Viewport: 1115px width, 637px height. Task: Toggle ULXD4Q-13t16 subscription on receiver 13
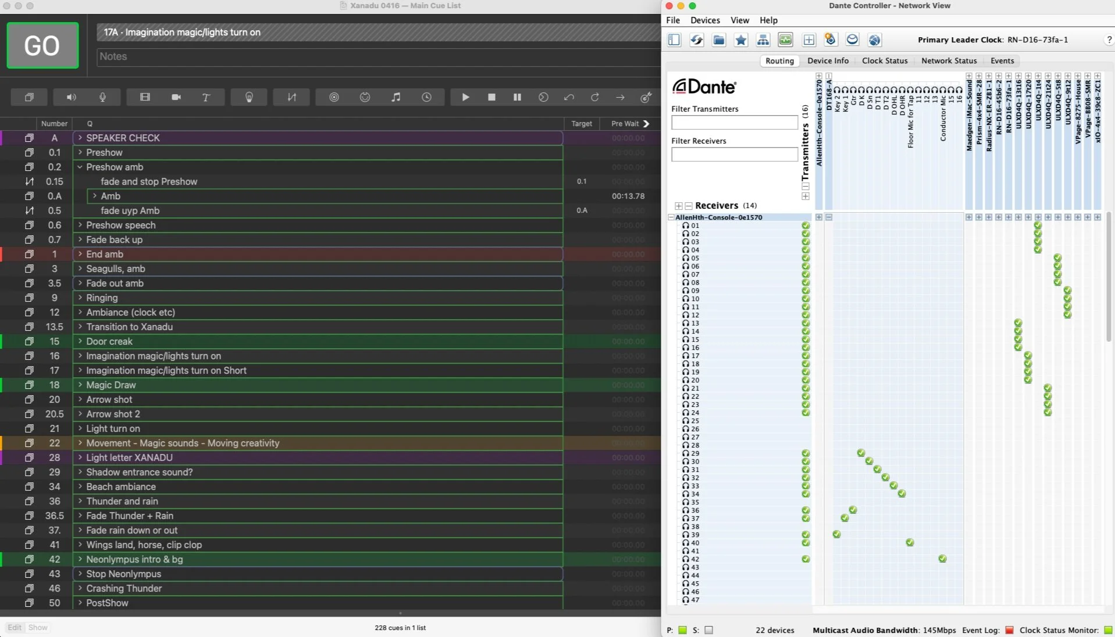click(x=1018, y=323)
